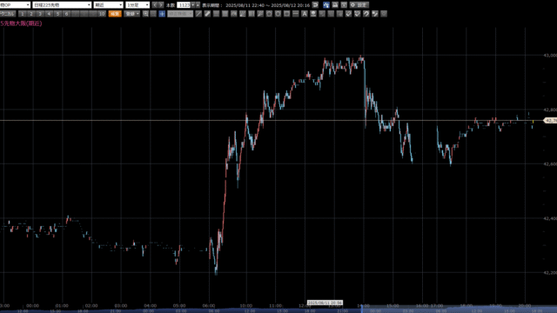This screenshot has width=557, height=313.
Task: Toggle the blue crosshair cursor icon
Action: (162, 14)
